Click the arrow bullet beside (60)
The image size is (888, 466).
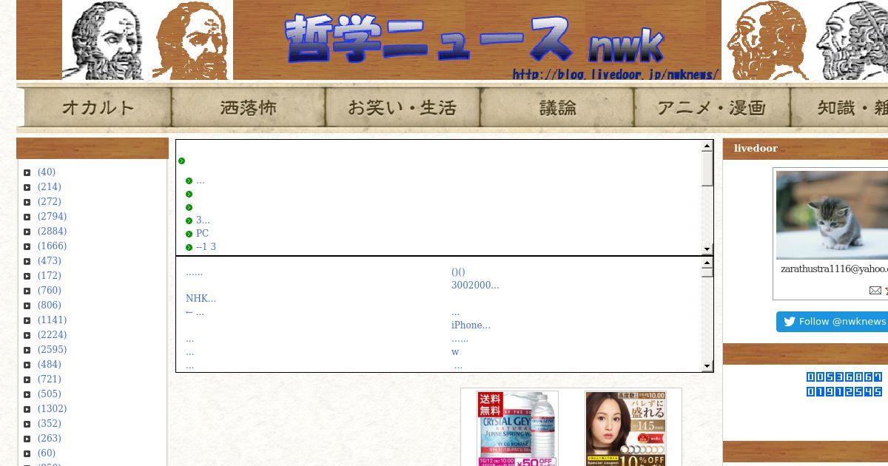(27, 454)
